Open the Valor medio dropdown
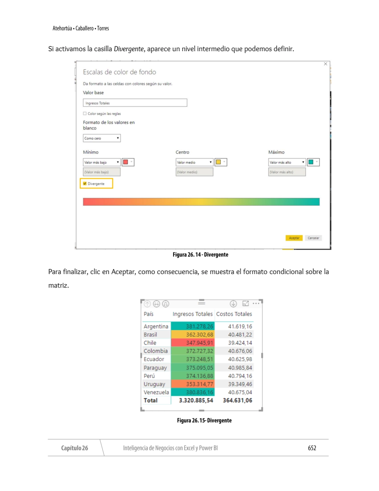Viewport: 379px width, 491px height. tap(194, 162)
